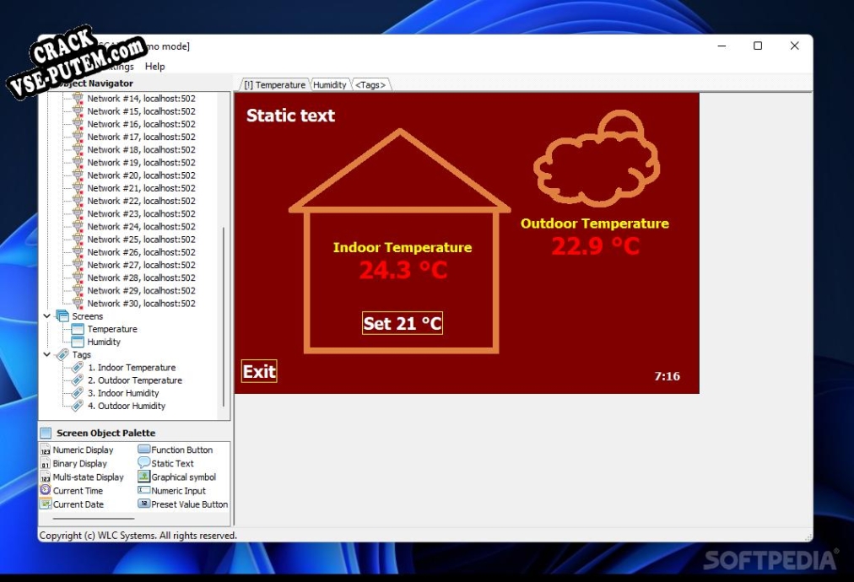Select the 7:16 time display
Image resolution: width=854 pixels, height=582 pixels.
(668, 376)
